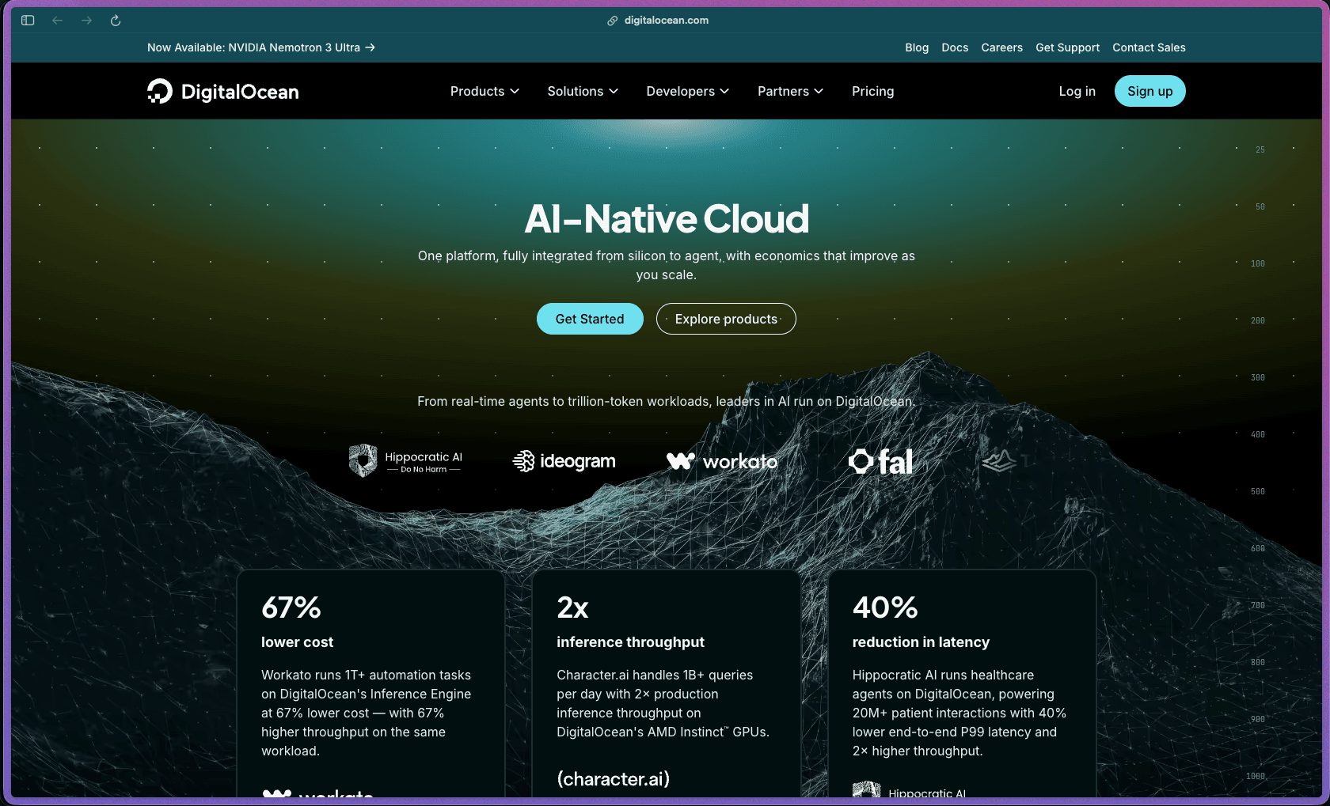Image resolution: width=1330 pixels, height=806 pixels.
Task: Open the NVIDIA Nemotron 3 Ultra announcement
Action: [x=261, y=47]
